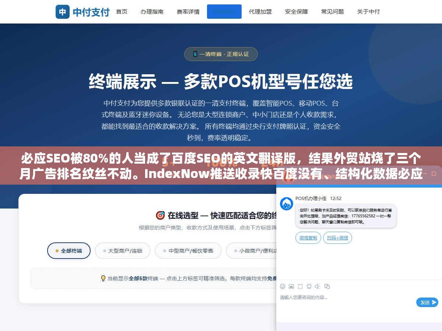This screenshot has width=442, height=331.
Task: Click the hero paragraph starting 中付支付为您提供
Action: [221, 121]
